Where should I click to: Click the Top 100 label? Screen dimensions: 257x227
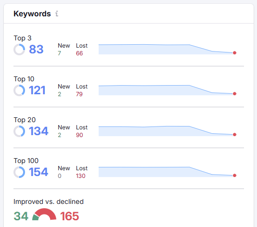click(26, 161)
